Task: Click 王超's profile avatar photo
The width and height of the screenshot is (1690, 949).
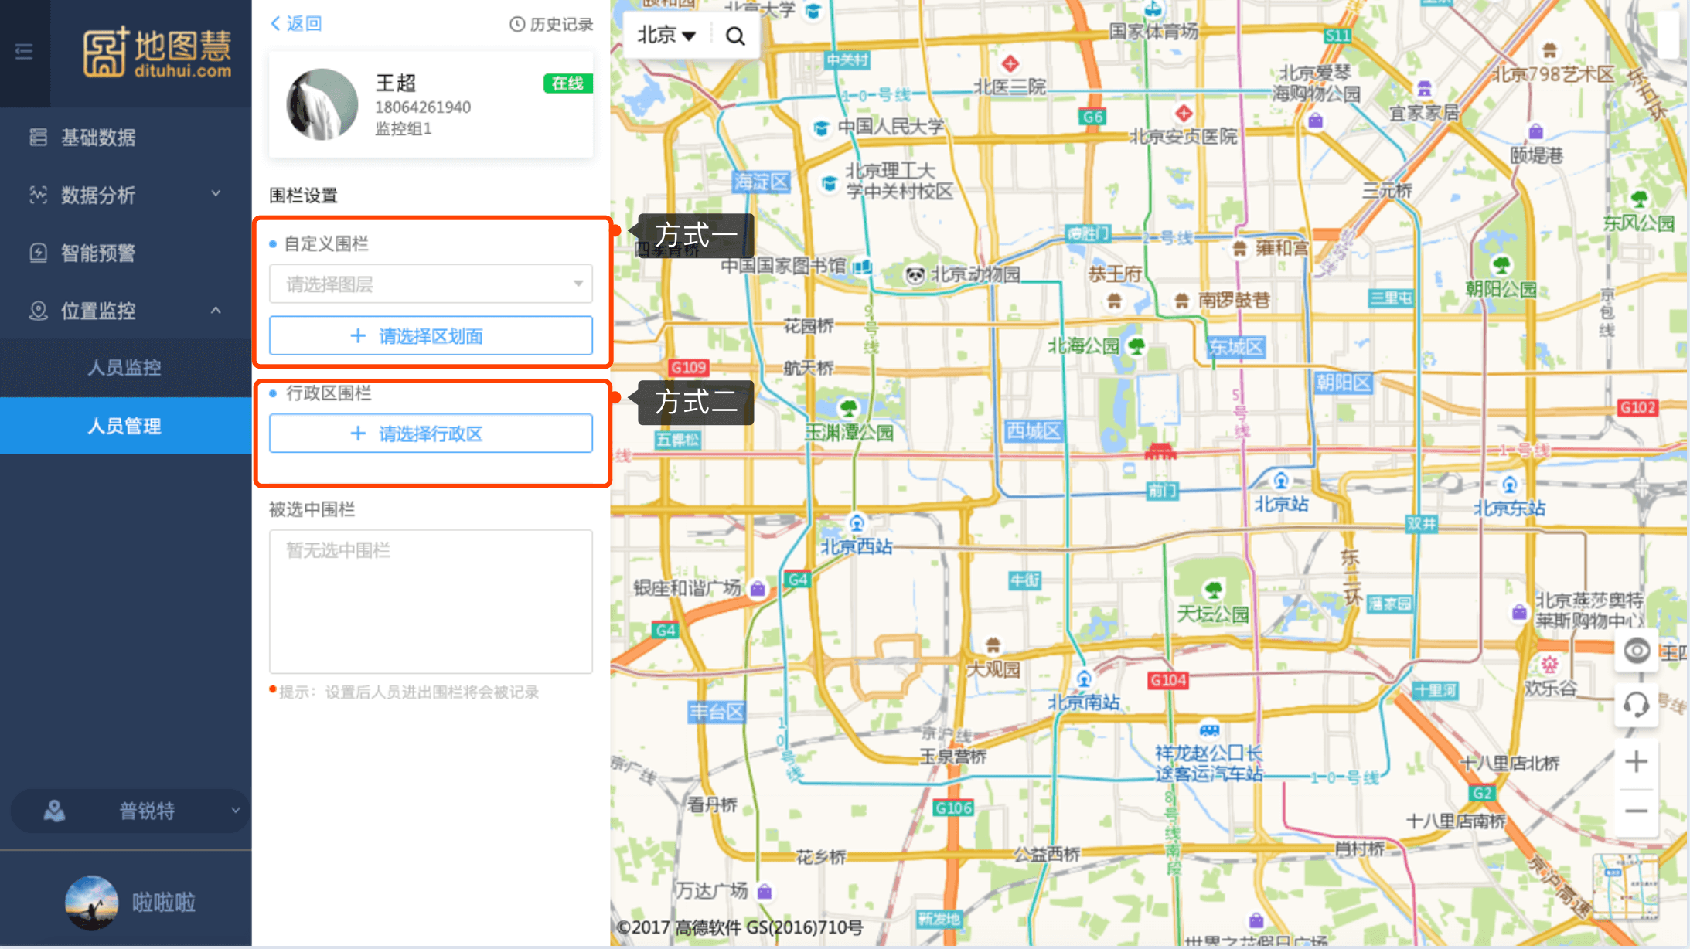Action: tap(322, 105)
